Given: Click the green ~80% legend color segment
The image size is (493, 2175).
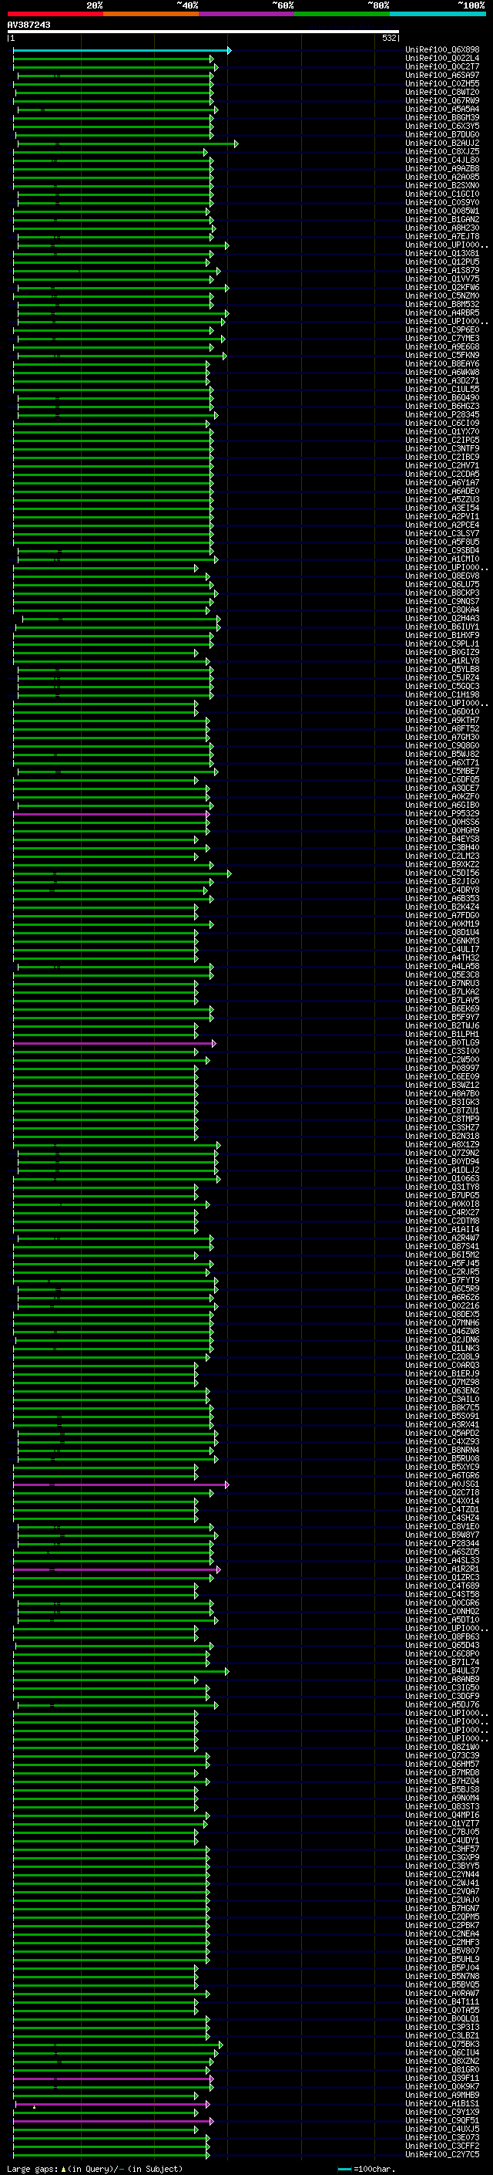Looking at the screenshot, I should 342,14.
